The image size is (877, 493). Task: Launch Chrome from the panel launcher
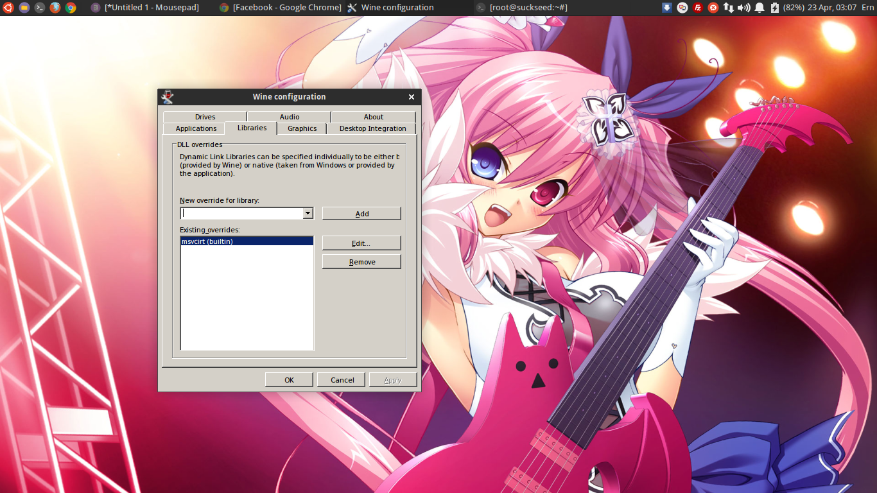click(x=71, y=8)
